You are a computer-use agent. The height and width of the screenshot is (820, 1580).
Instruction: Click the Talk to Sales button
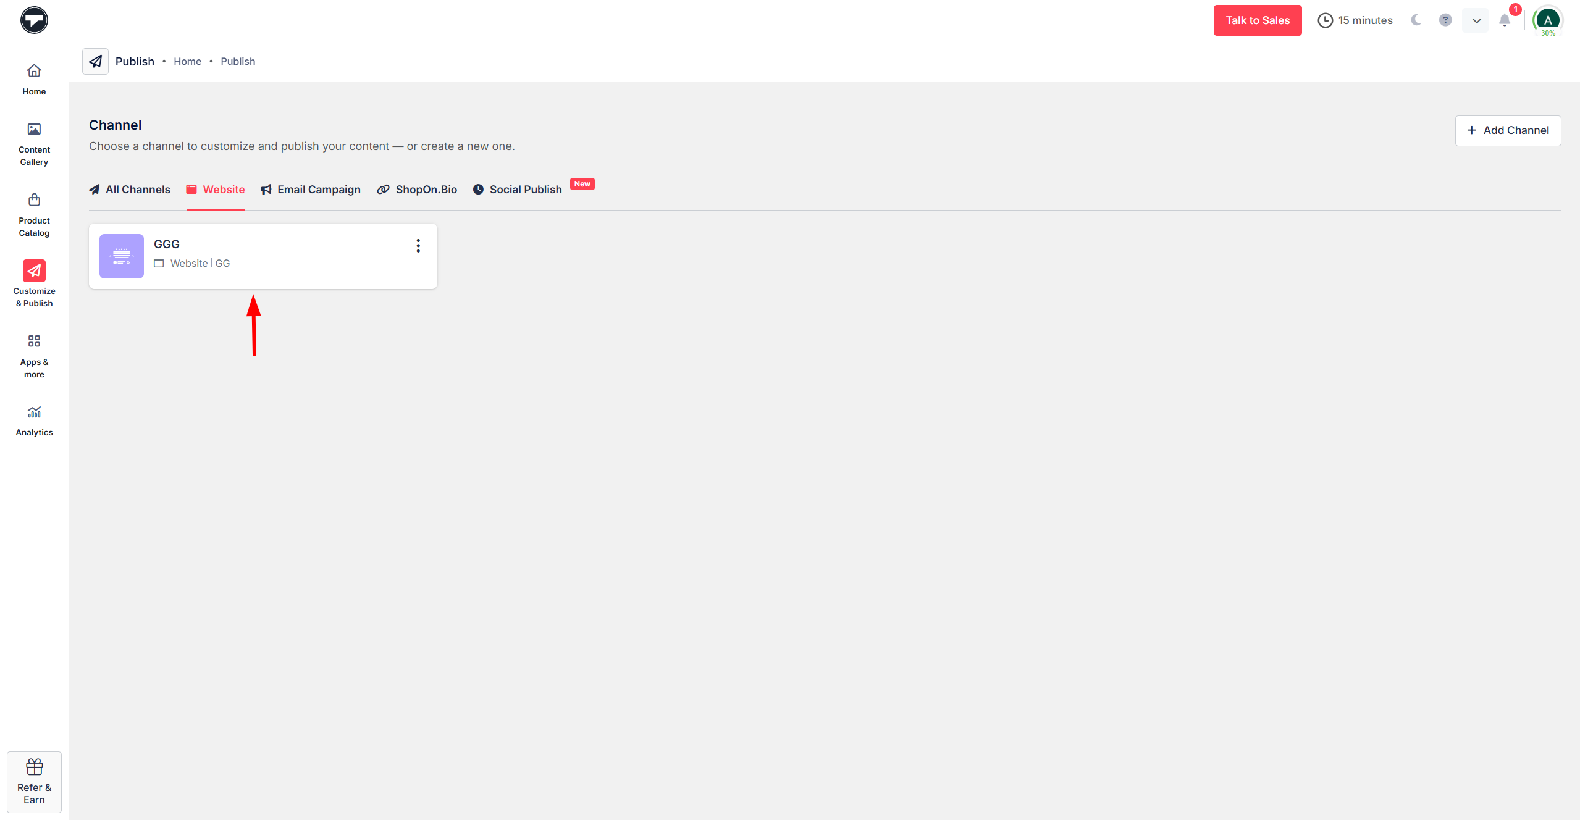[x=1257, y=20]
